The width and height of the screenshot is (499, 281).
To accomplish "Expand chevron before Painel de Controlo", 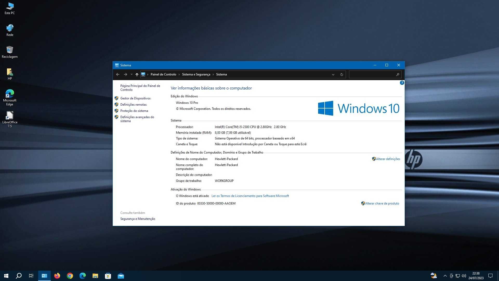I will point(148,74).
